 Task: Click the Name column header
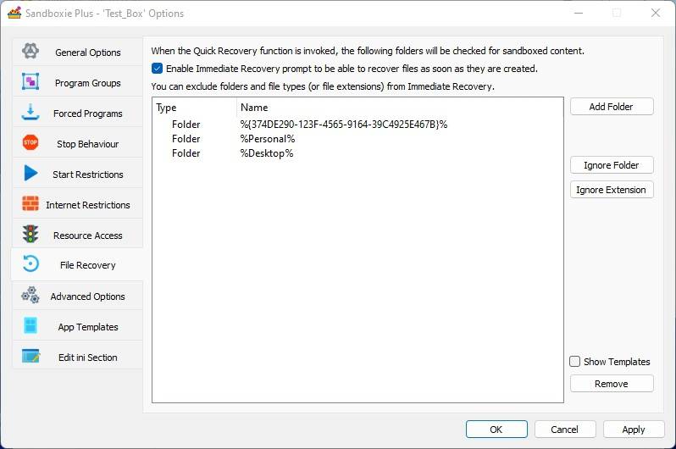coord(400,108)
